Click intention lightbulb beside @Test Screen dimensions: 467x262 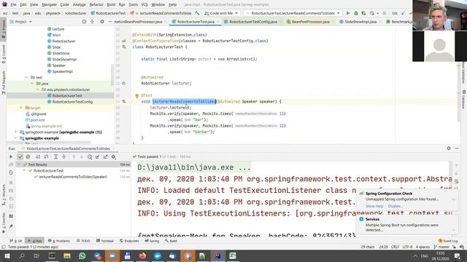pyautogui.click(x=136, y=95)
